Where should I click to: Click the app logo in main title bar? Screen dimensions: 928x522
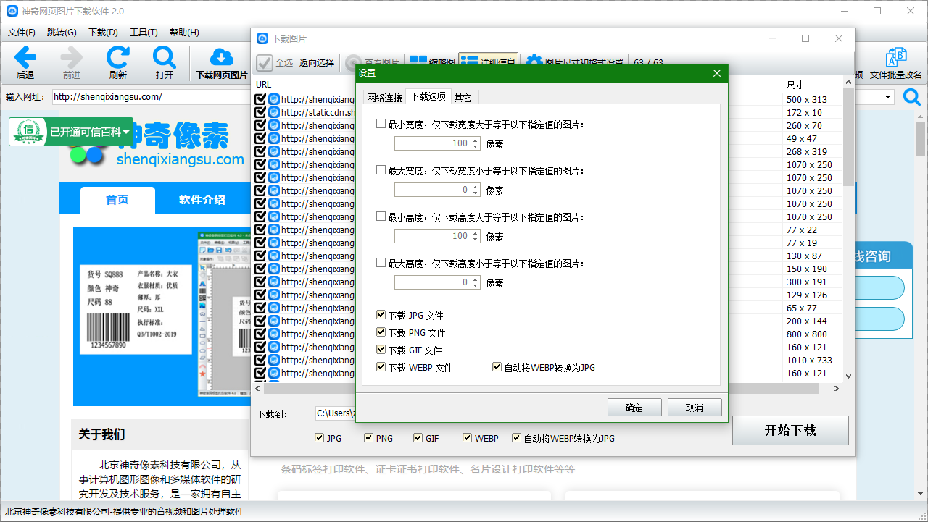pos(12,12)
